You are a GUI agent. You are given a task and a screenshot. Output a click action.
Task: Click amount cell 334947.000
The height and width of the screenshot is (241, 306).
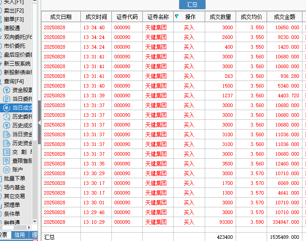coord(286,222)
